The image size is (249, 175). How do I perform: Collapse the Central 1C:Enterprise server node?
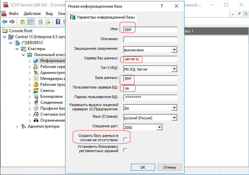click(4, 37)
